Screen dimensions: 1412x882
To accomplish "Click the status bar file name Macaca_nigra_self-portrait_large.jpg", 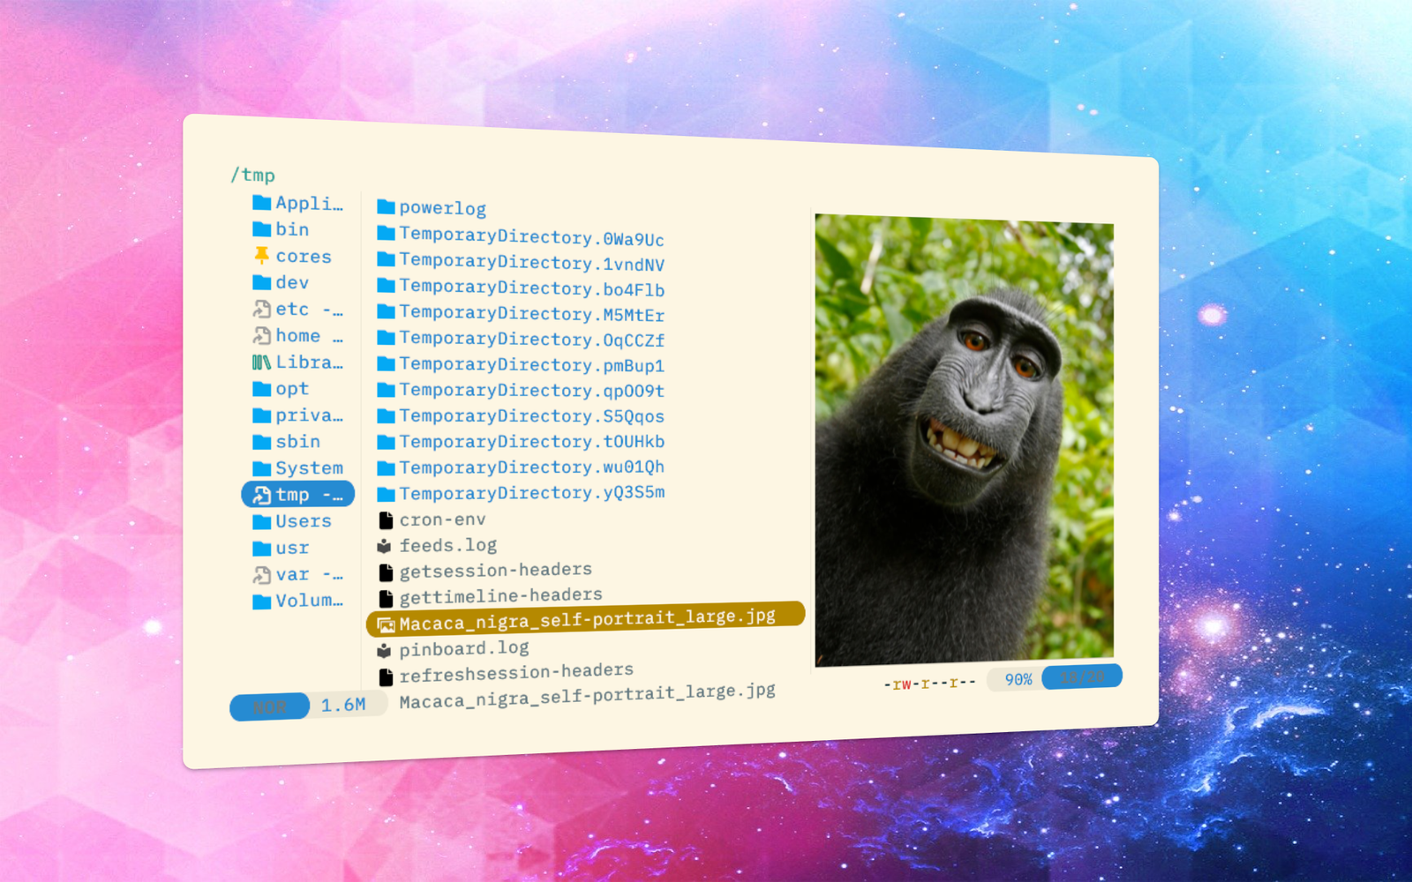I will 588,696.
